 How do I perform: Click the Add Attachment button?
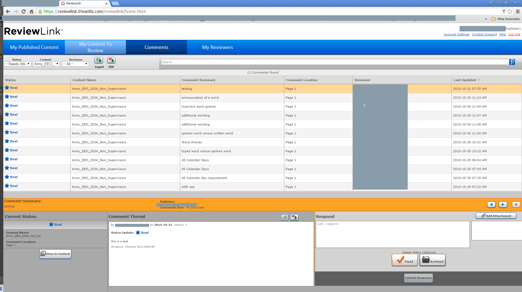pyautogui.click(x=496, y=216)
